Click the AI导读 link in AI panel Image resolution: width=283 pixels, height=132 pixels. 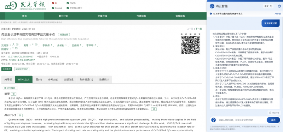point(278,14)
